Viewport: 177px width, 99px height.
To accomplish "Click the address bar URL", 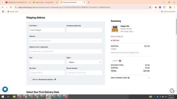I will [x=64, y=7].
